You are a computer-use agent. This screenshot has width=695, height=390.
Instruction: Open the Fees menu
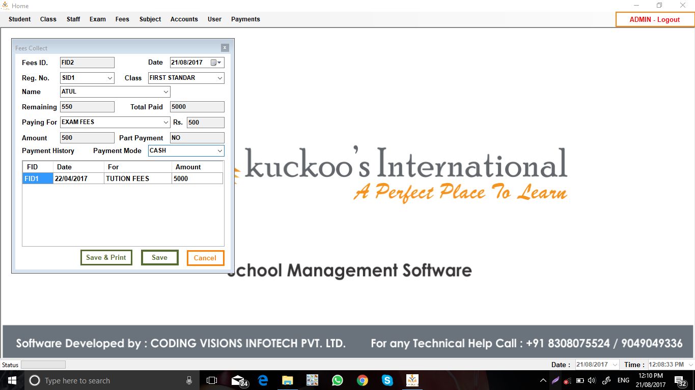122,19
